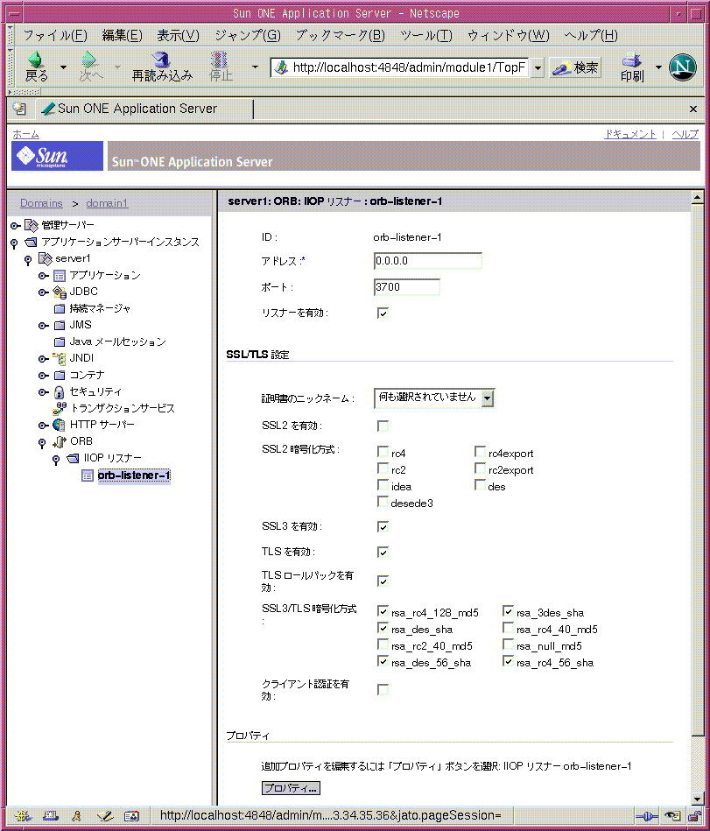Check the desede3 cipher checkbox

383,502
